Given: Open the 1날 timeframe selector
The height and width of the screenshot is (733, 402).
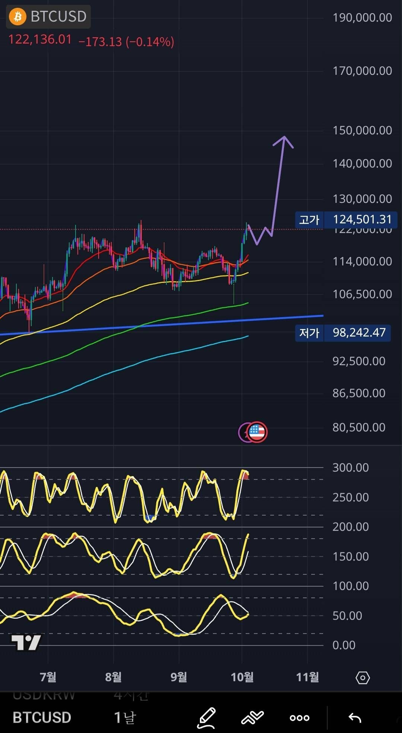Looking at the screenshot, I should [125, 717].
